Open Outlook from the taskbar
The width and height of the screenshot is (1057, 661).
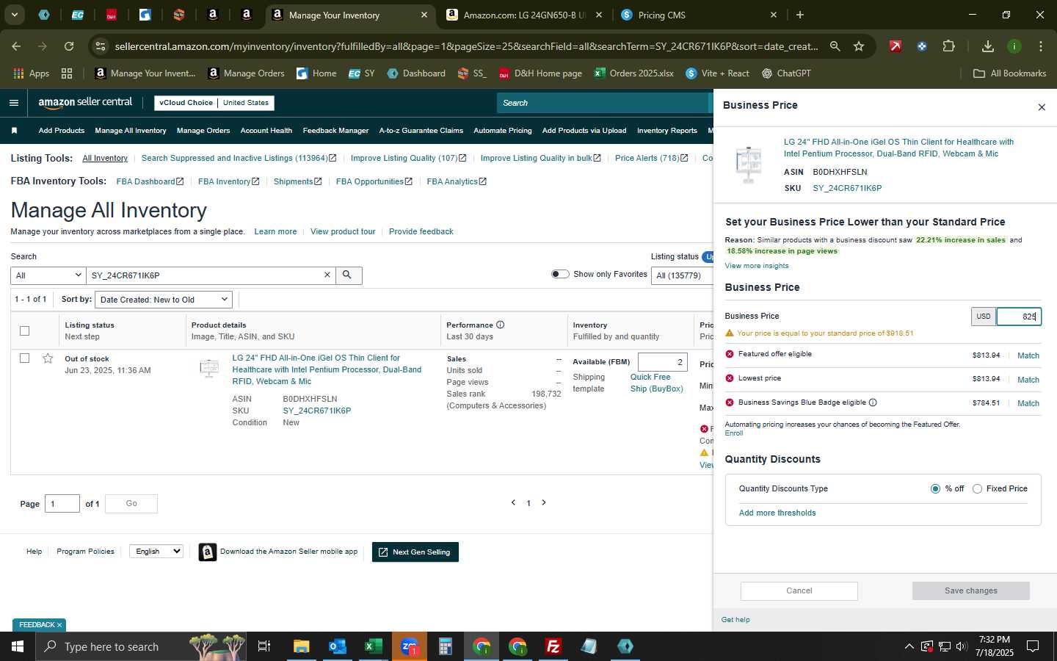point(337,646)
